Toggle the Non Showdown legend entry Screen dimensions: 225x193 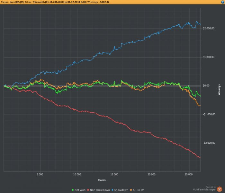pyautogui.click(x=99, y=190)
